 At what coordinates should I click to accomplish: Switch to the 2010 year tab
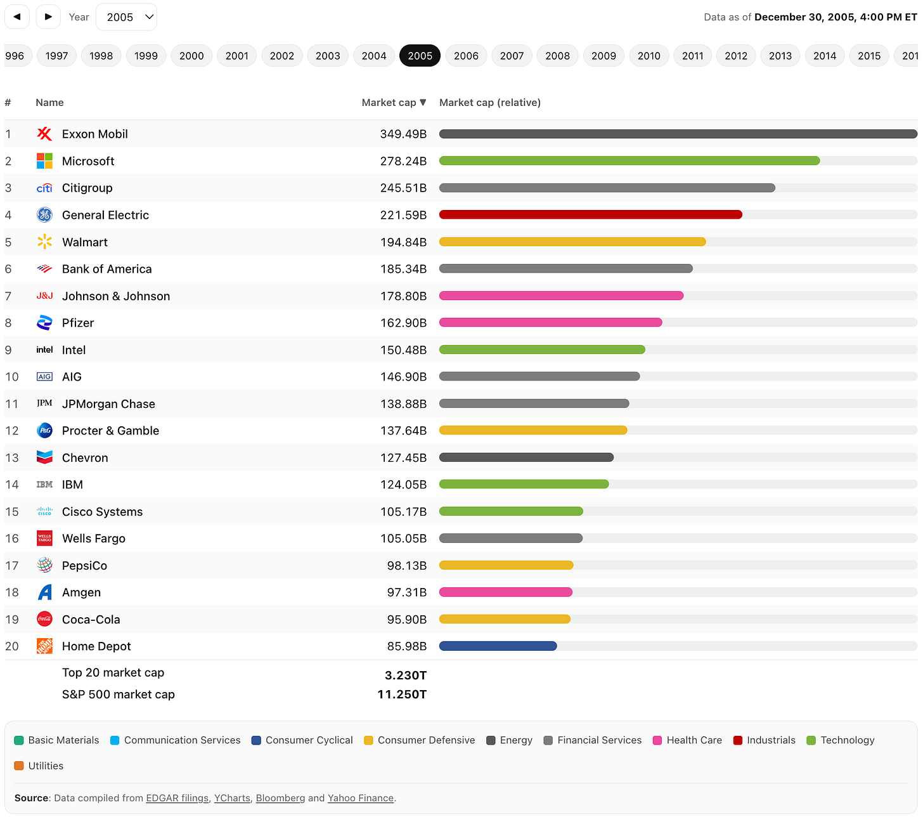[x=649, y=56]
